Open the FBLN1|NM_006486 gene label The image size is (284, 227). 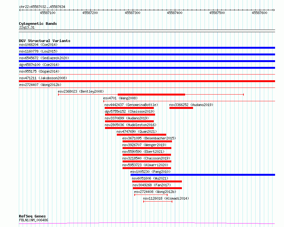click(x=34, y=220)
